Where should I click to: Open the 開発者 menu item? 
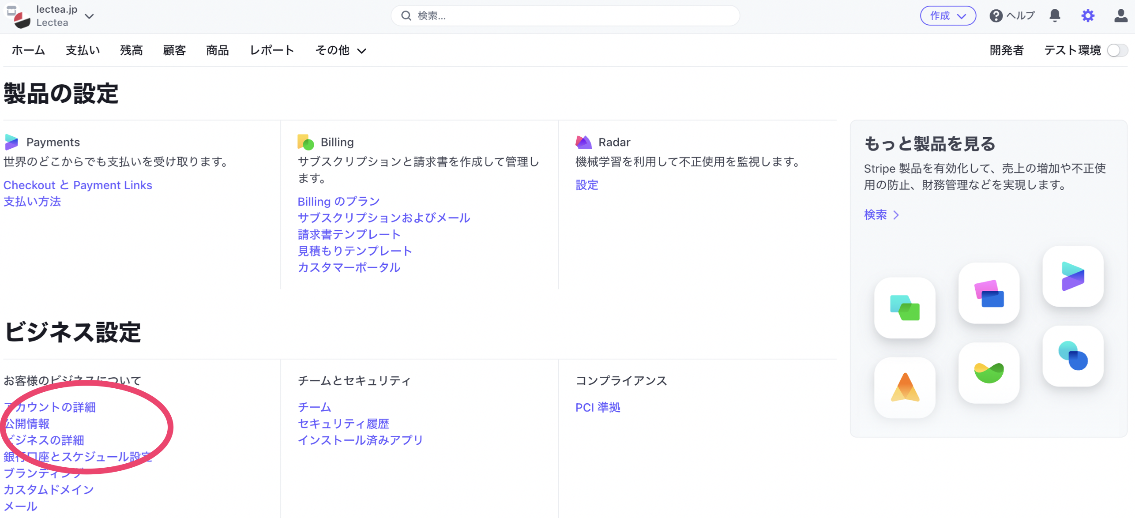(x=1006, y=50)
